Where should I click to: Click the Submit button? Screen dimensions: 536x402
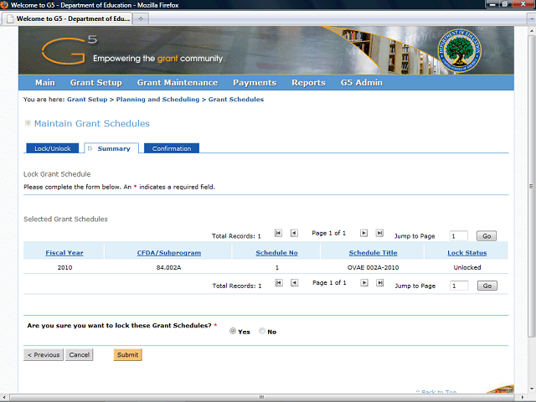(x=128, y=355)
